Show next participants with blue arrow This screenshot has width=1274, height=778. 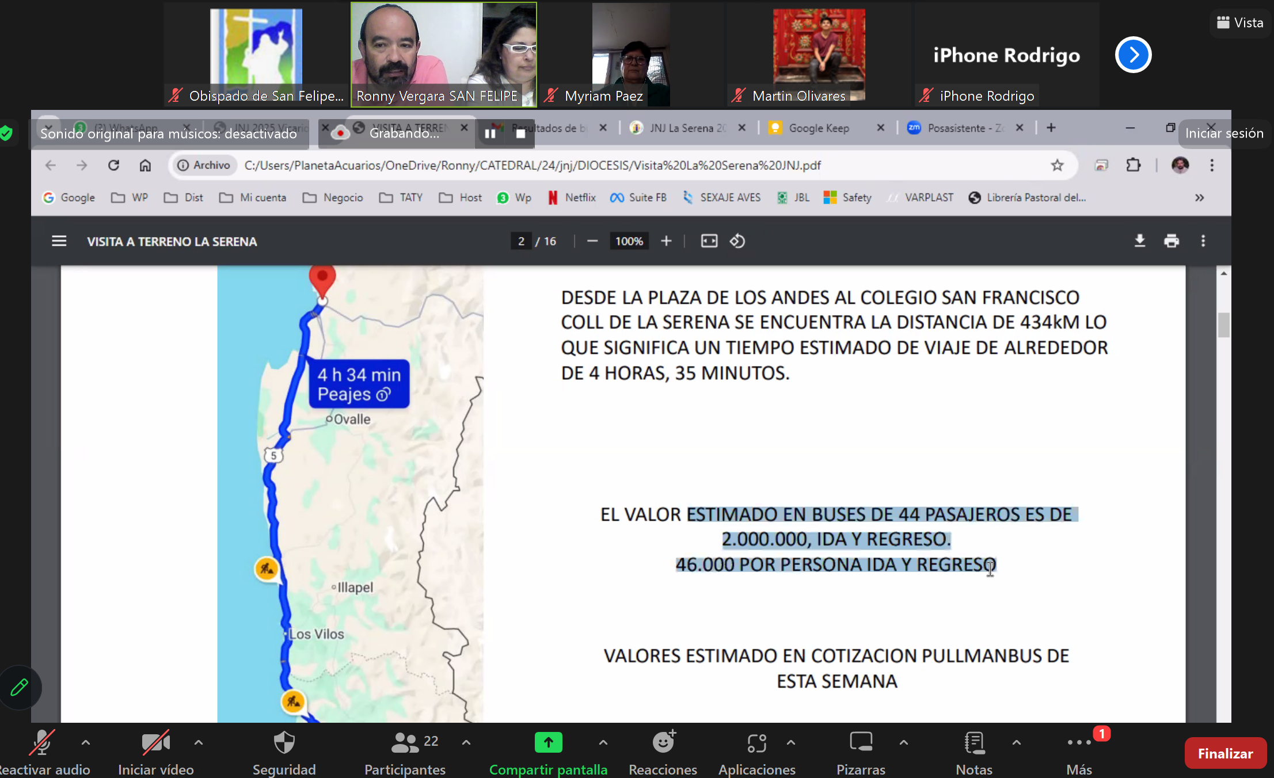pyautogui.click(x=1133, y=55)
